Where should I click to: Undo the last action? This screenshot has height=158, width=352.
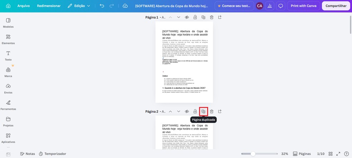(102, 6)
